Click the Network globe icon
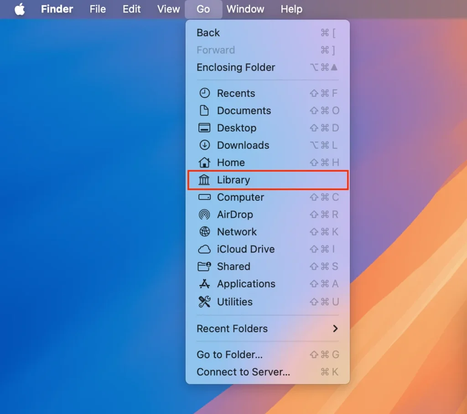Image resolution: width=467 pixels, height=414 pixels. click(204, 231)
